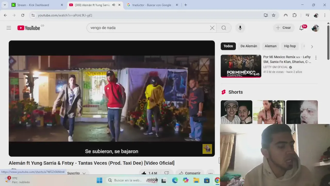The width and height of the screenshot is (330, 186).
Task: Go back with the browser arrow
Action: 5,15
